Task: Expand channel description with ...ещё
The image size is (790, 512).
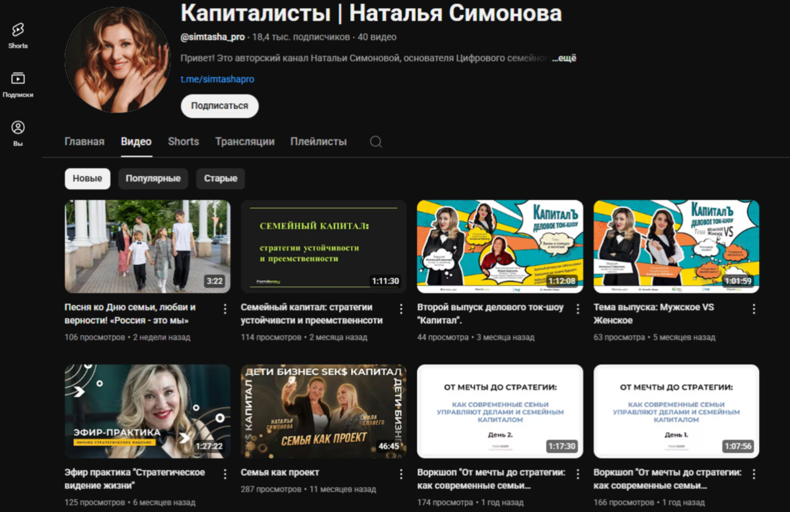Action: click(564, 58)
